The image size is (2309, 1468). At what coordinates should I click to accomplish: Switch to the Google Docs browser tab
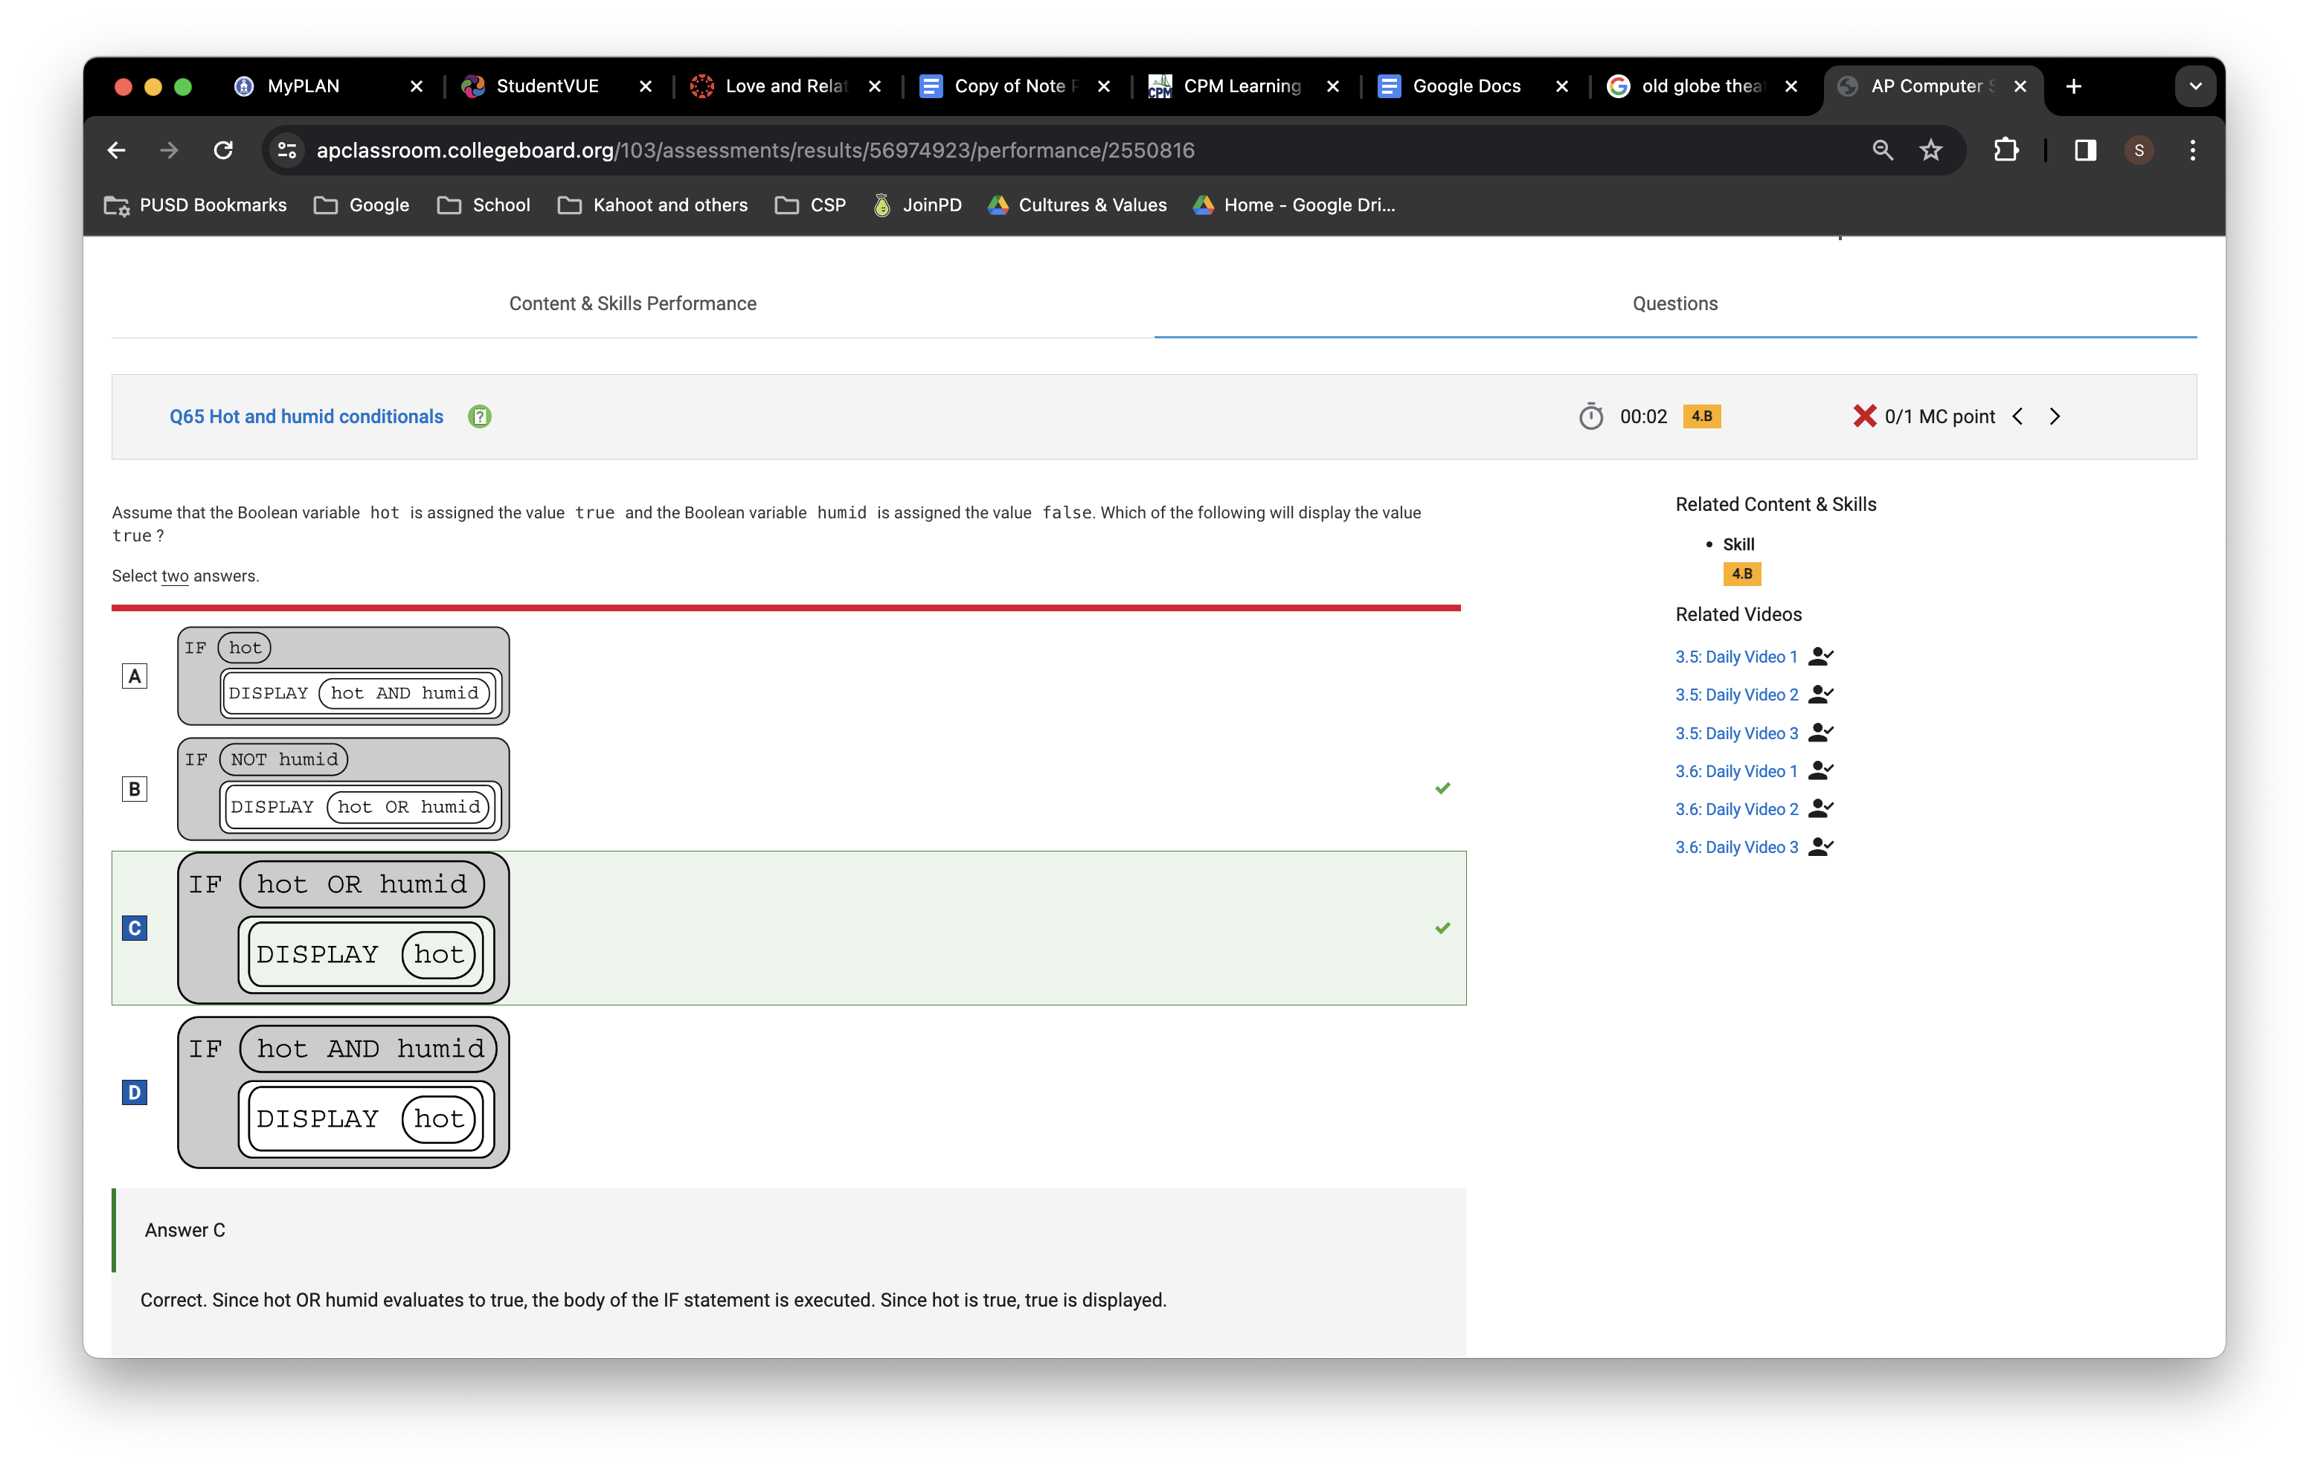(x=1465, y=86)
